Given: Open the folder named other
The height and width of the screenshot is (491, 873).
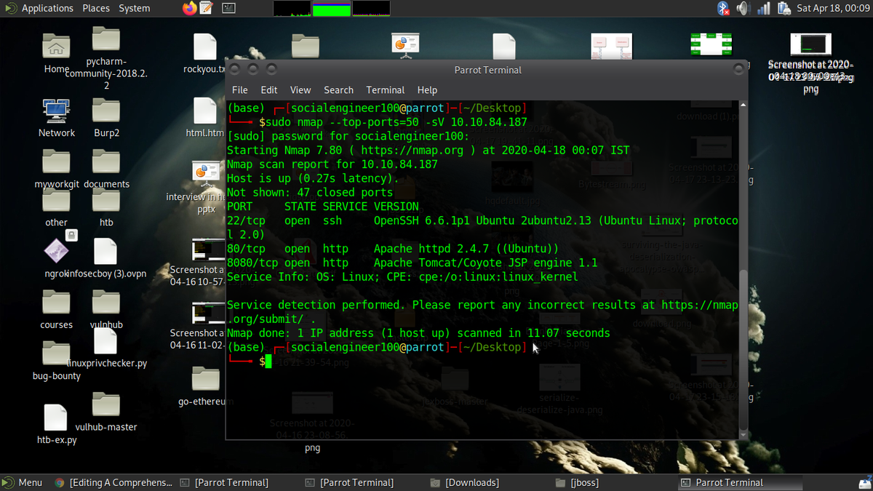Looking at the screenshot, I should pos(57,208).
